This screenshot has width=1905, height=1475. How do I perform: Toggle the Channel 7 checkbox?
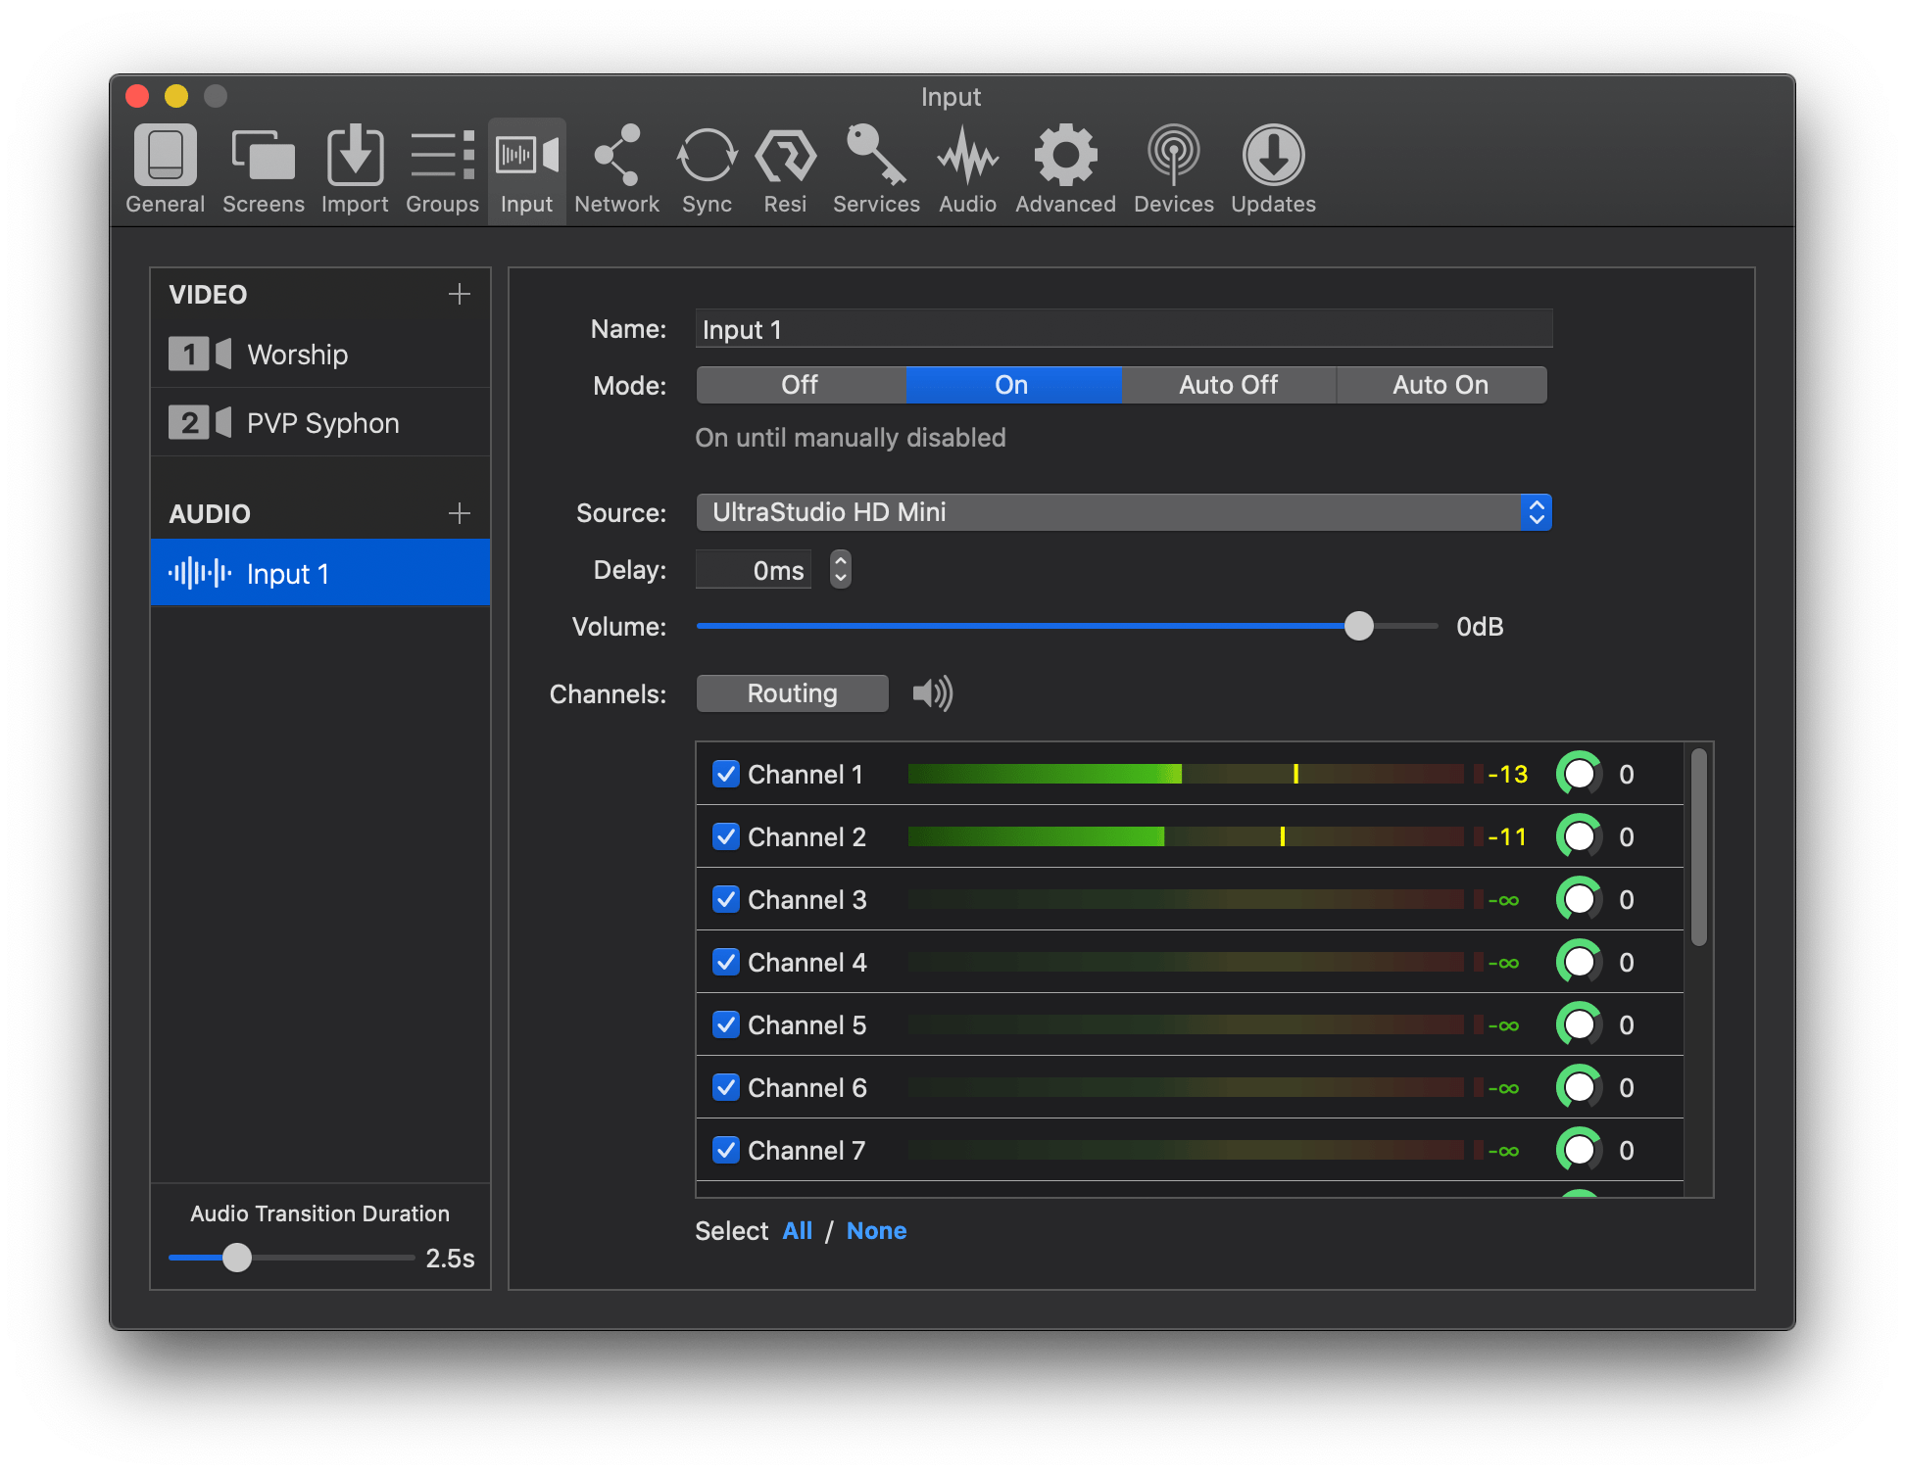click(x=725, y=1150)
